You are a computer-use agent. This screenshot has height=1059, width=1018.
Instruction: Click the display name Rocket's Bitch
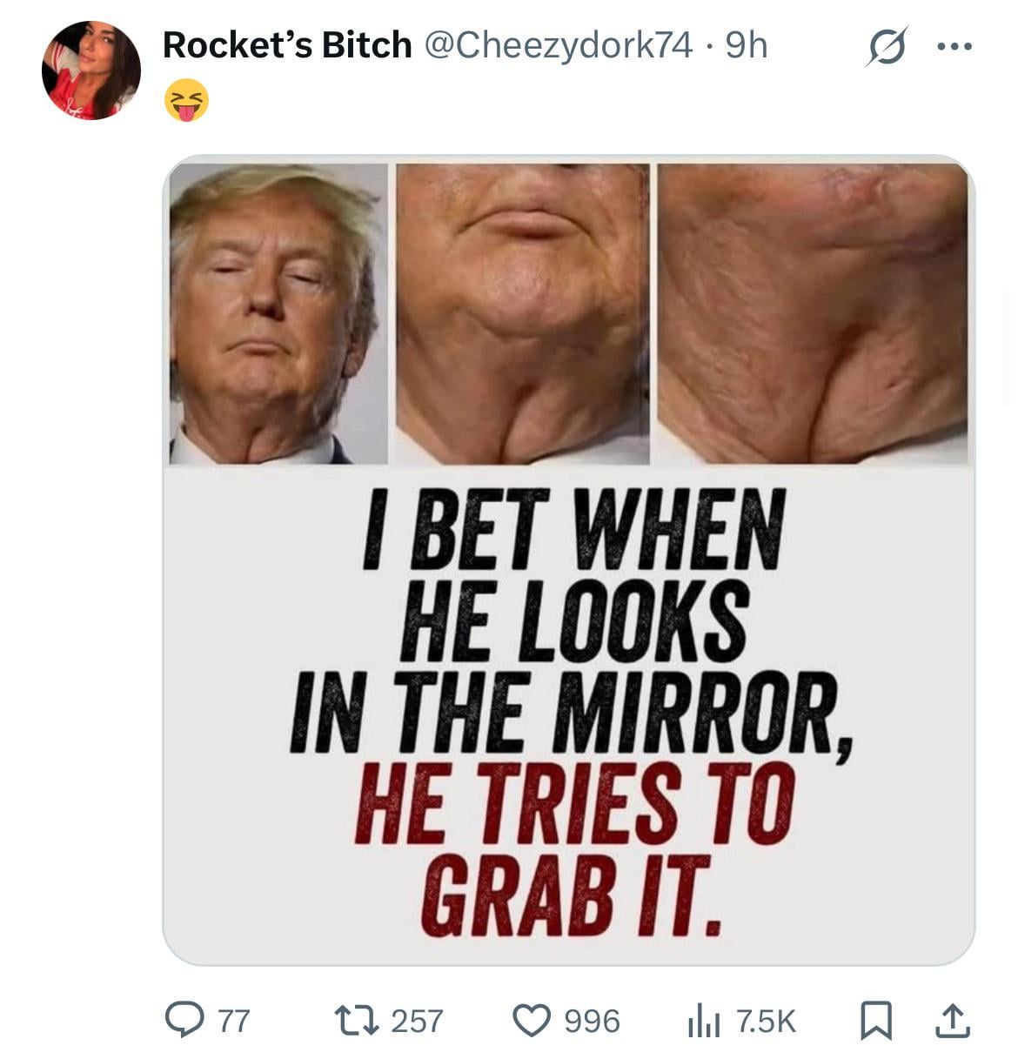[x=287, y=45]
